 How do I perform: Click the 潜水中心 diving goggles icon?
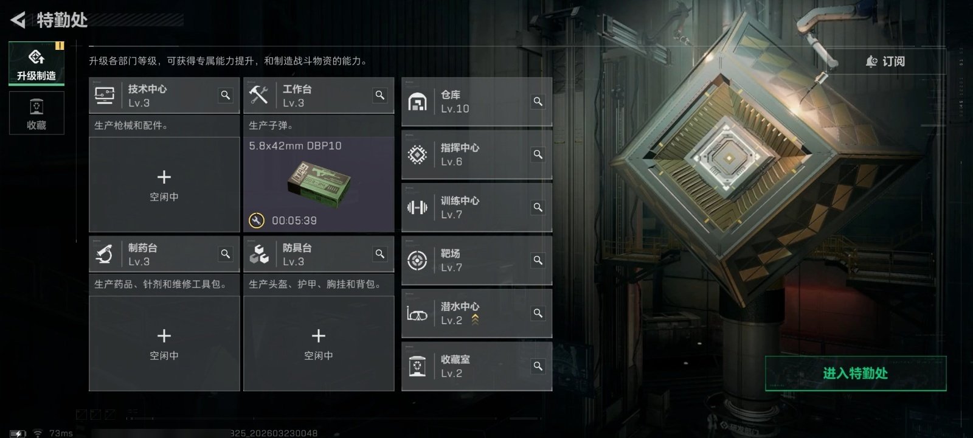(417, 314)
